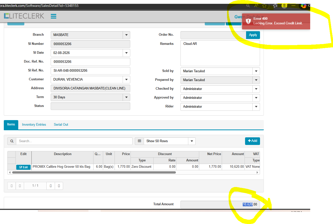This screenshot has width=333, height=224.
Task: Open the SI Date picker dropdown
Action: 126,53
